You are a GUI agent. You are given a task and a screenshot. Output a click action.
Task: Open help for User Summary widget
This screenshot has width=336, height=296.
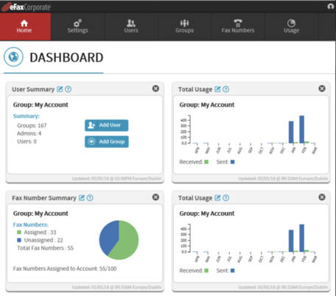68,89
